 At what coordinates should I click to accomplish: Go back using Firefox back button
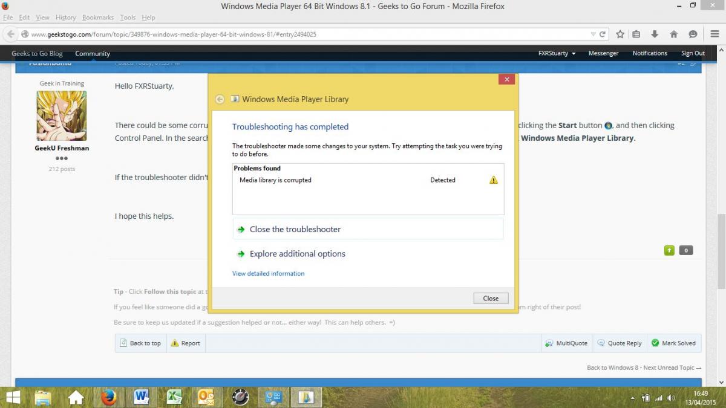point(10,34)
